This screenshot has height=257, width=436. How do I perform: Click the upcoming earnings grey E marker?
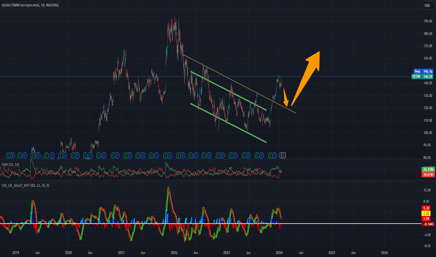(x=283, y=155)
